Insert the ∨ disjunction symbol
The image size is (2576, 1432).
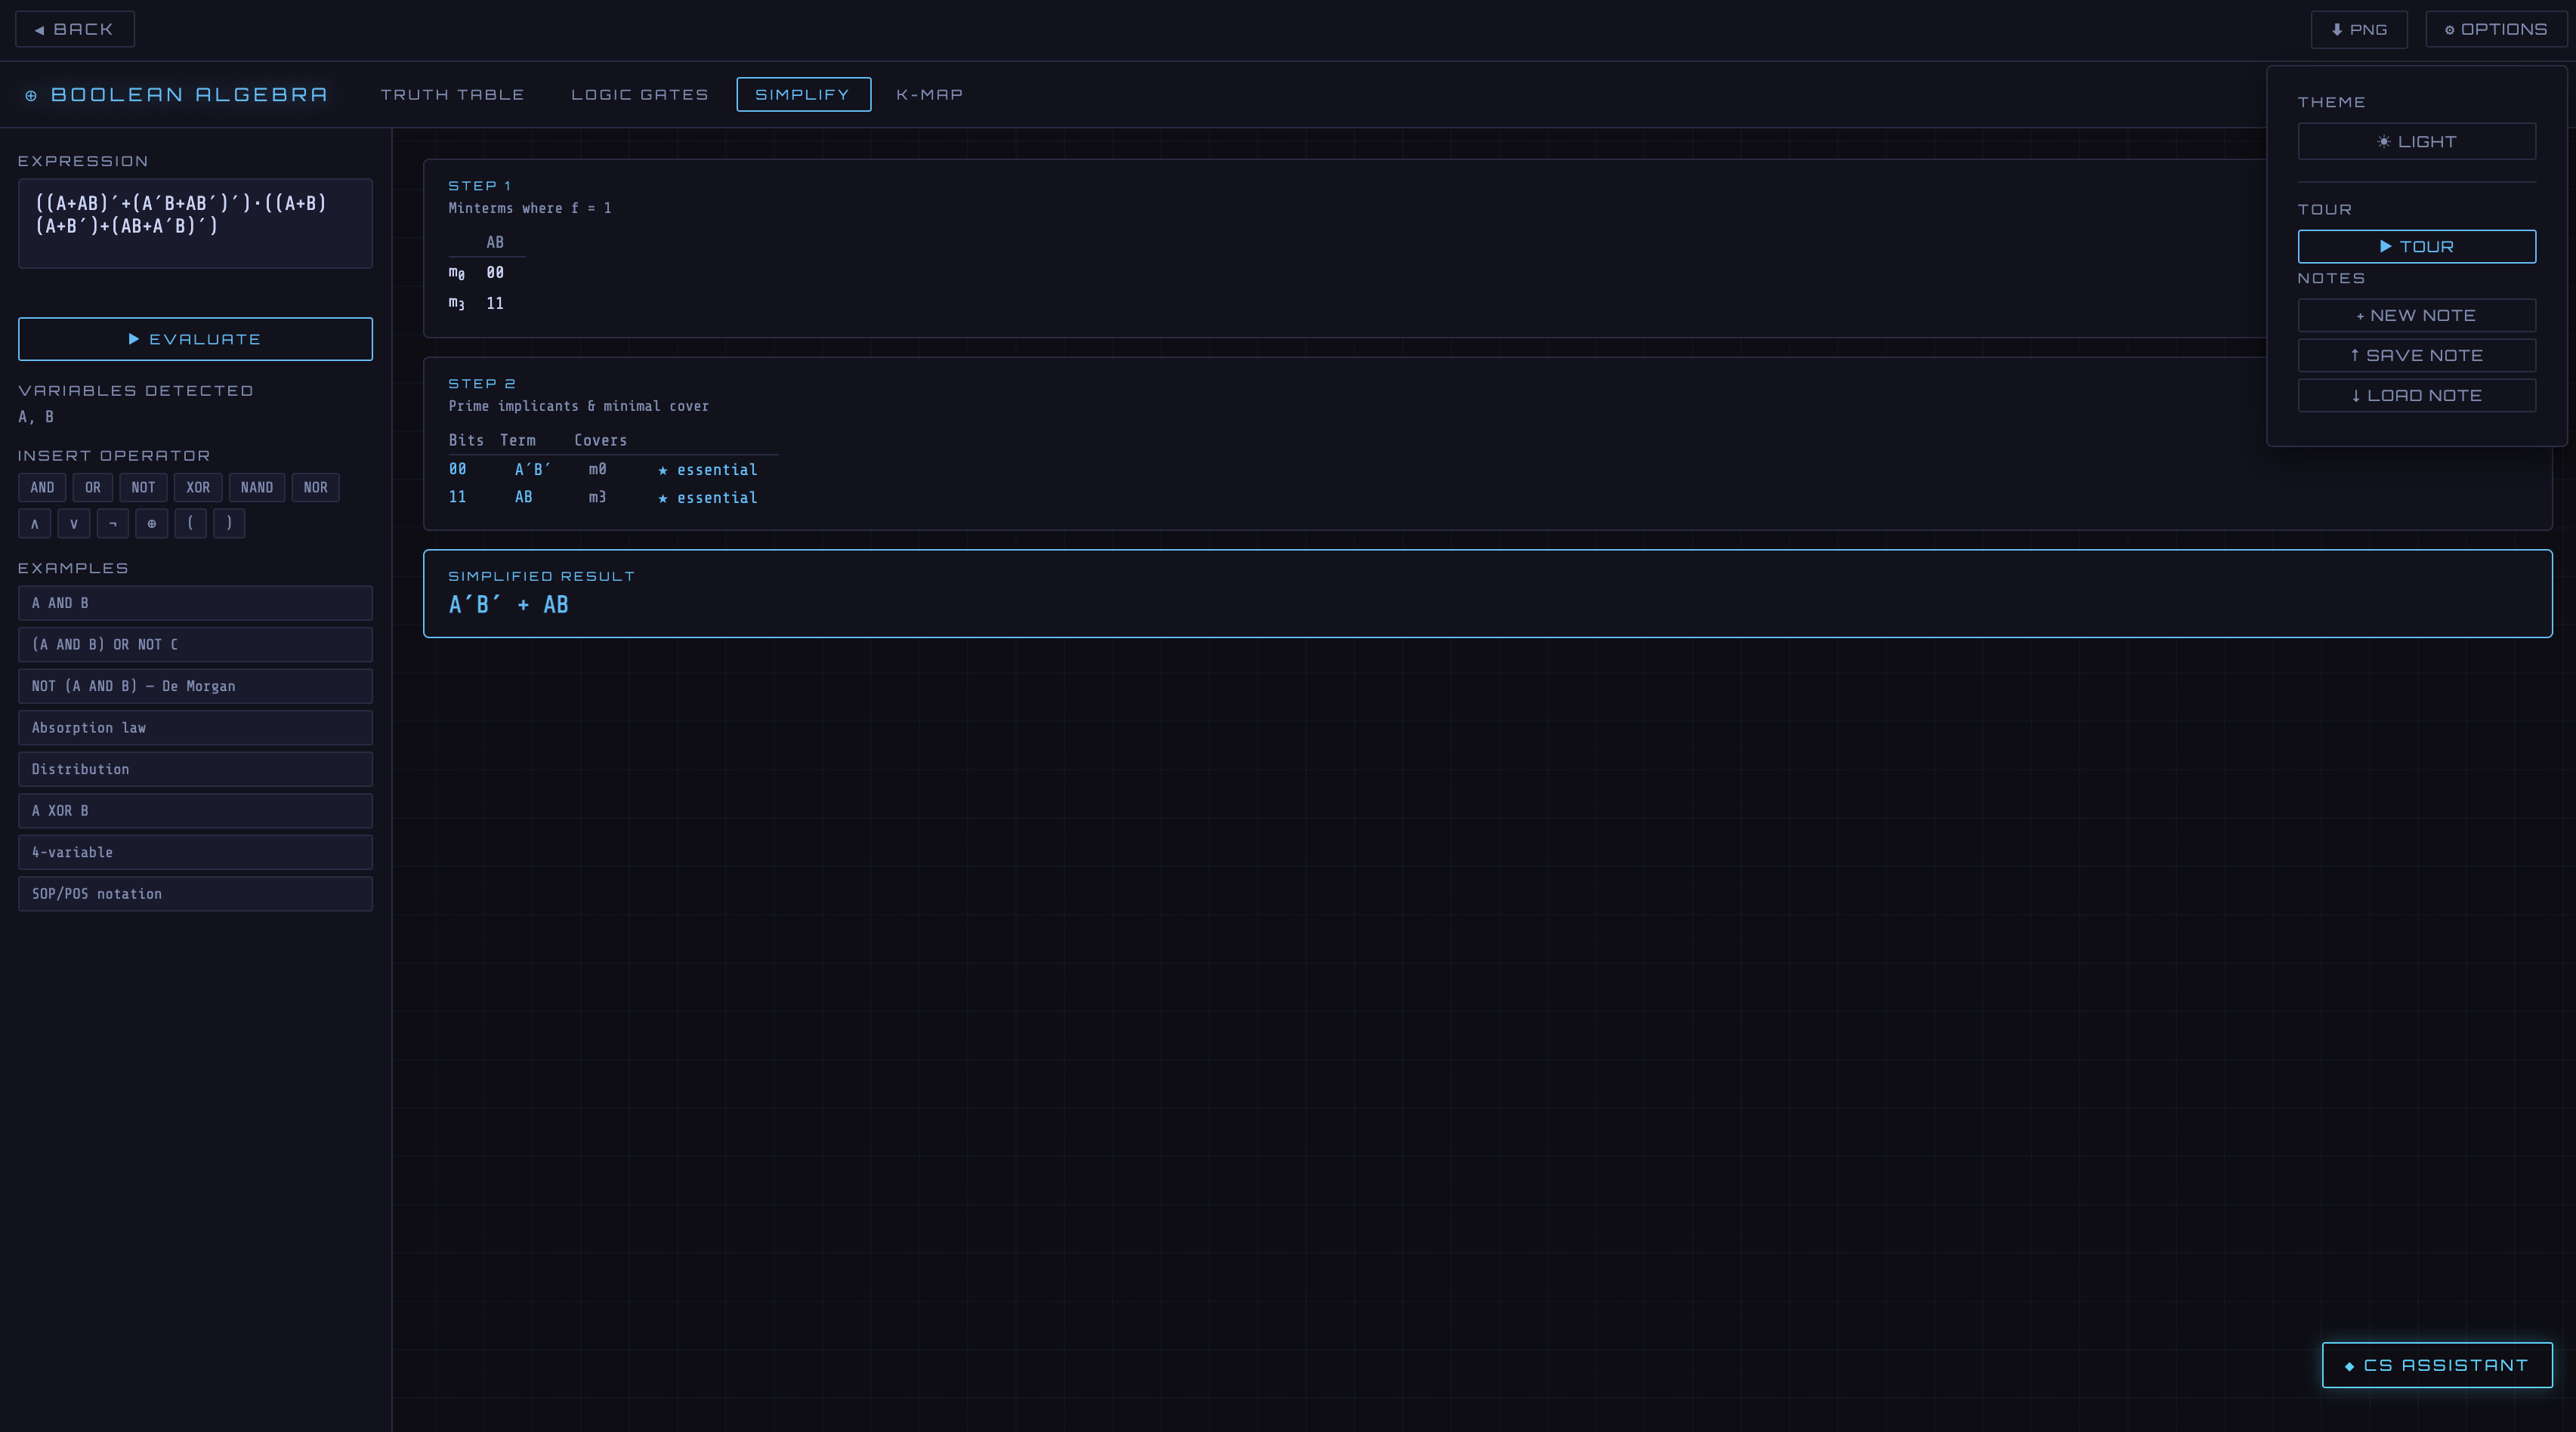[x=73, y=523]
